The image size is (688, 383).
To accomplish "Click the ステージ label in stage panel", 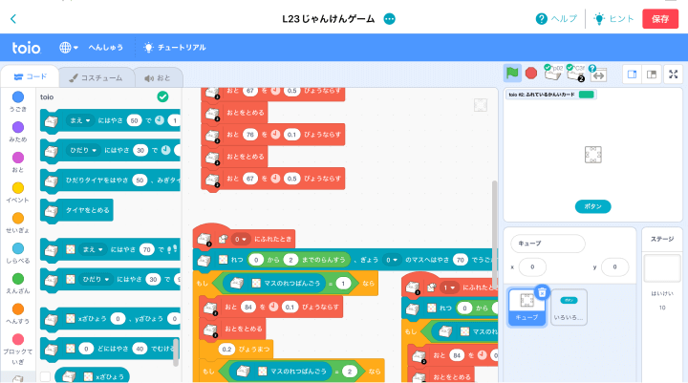I will click(x=662, y=239).
